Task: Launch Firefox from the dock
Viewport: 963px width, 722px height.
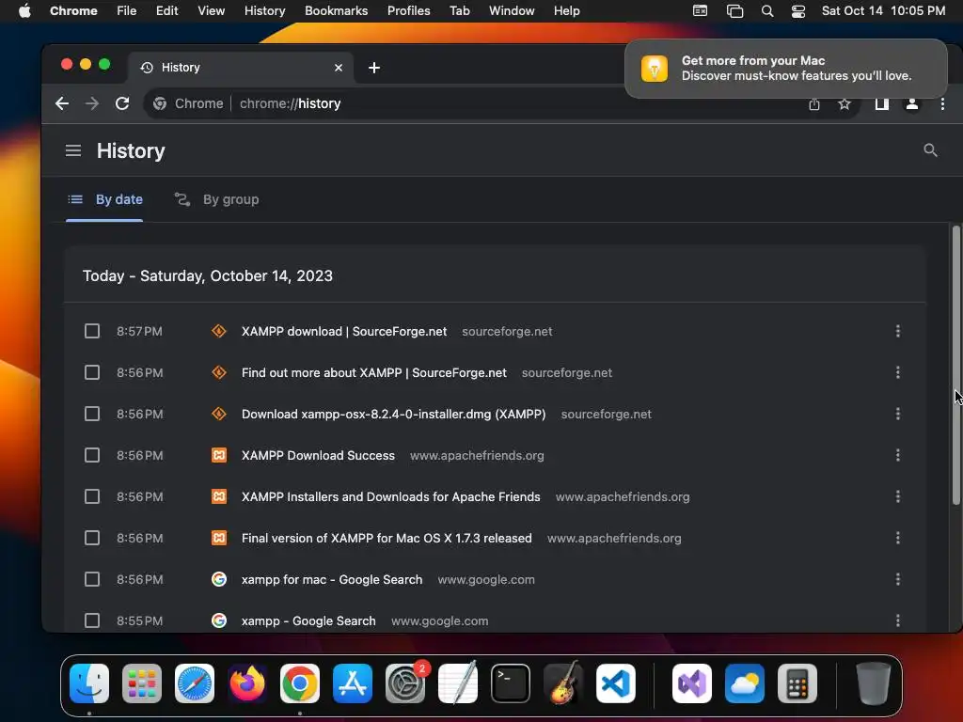Action: 247,683
